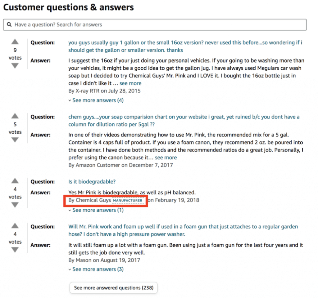Upvote the gallon or 16oz question
Screen dimensions: 318x298
(15, 42)
